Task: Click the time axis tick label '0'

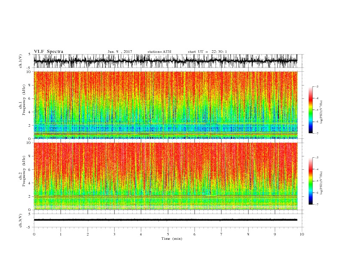Action: pos(34,234)
